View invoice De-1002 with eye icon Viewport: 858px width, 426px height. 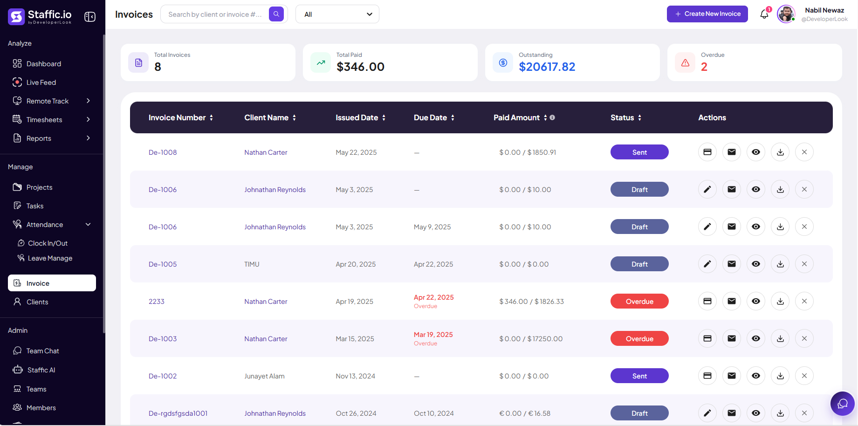click(x=756, y=376)
